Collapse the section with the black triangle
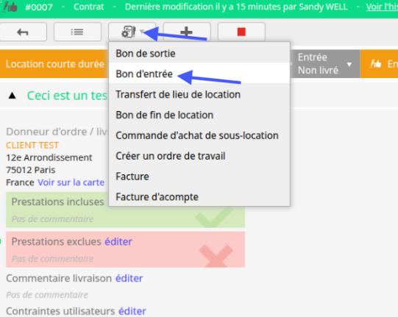 [x=12, y=96]
